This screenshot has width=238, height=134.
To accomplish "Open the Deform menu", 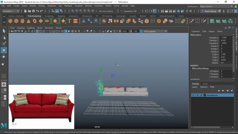I will [88, 6].
